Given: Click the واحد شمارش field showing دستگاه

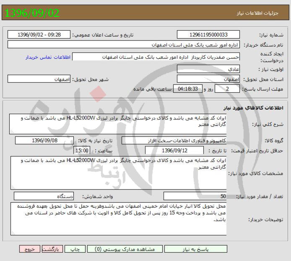Looking at the screenshot, I should (x=44, y=196).
